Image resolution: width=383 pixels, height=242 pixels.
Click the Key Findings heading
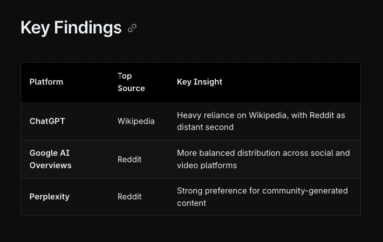[71, 27]
